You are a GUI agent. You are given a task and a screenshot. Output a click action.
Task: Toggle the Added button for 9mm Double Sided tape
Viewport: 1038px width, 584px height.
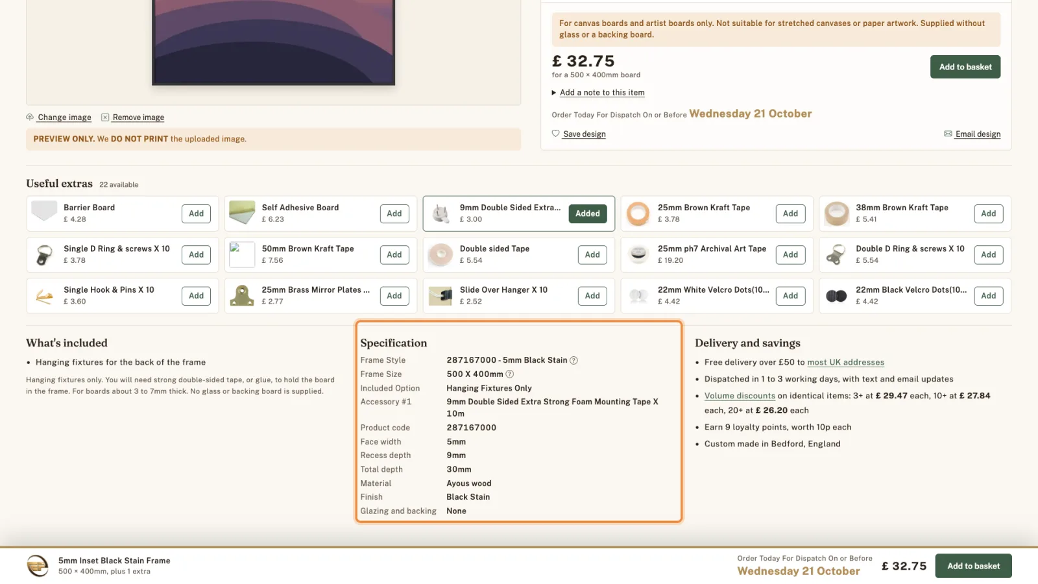[x=588, y=213]
